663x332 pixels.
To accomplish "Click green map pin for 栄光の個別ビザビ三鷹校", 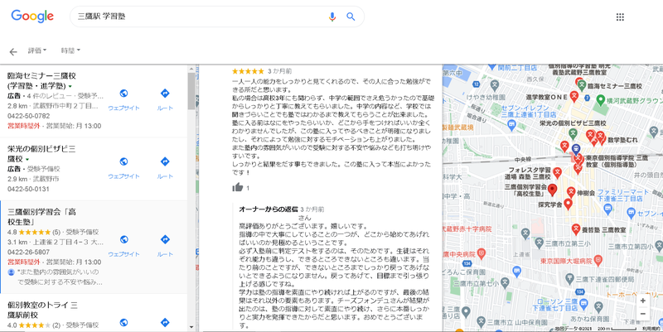I will [573, 134].
